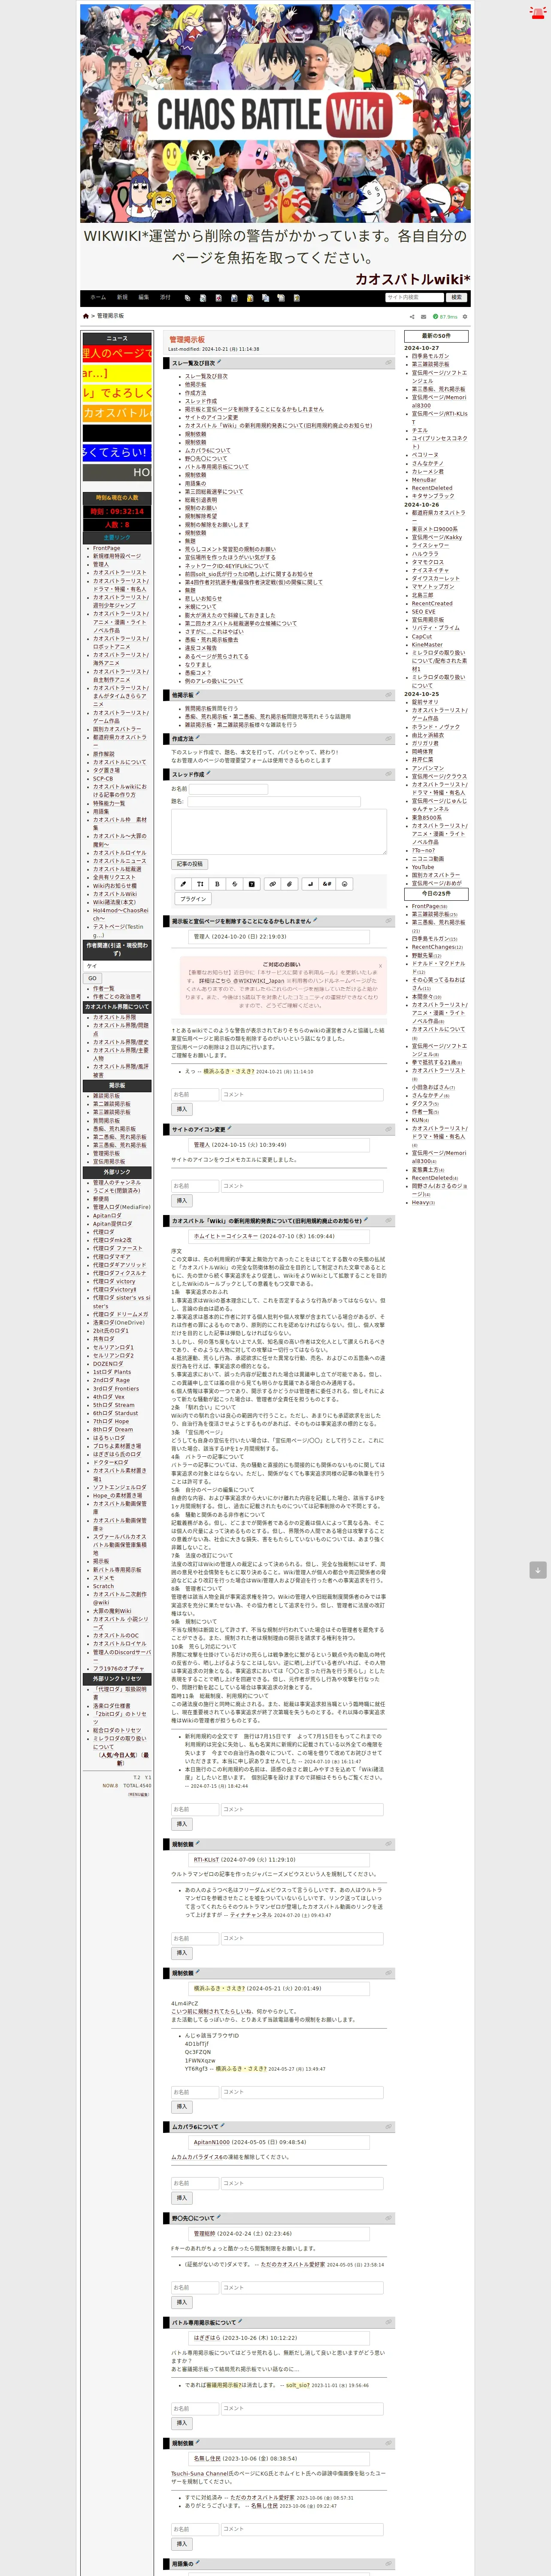This screenshot has height=2576, width=551.
Task: Open the 新規 menu item
Action: tap(122, 297)
